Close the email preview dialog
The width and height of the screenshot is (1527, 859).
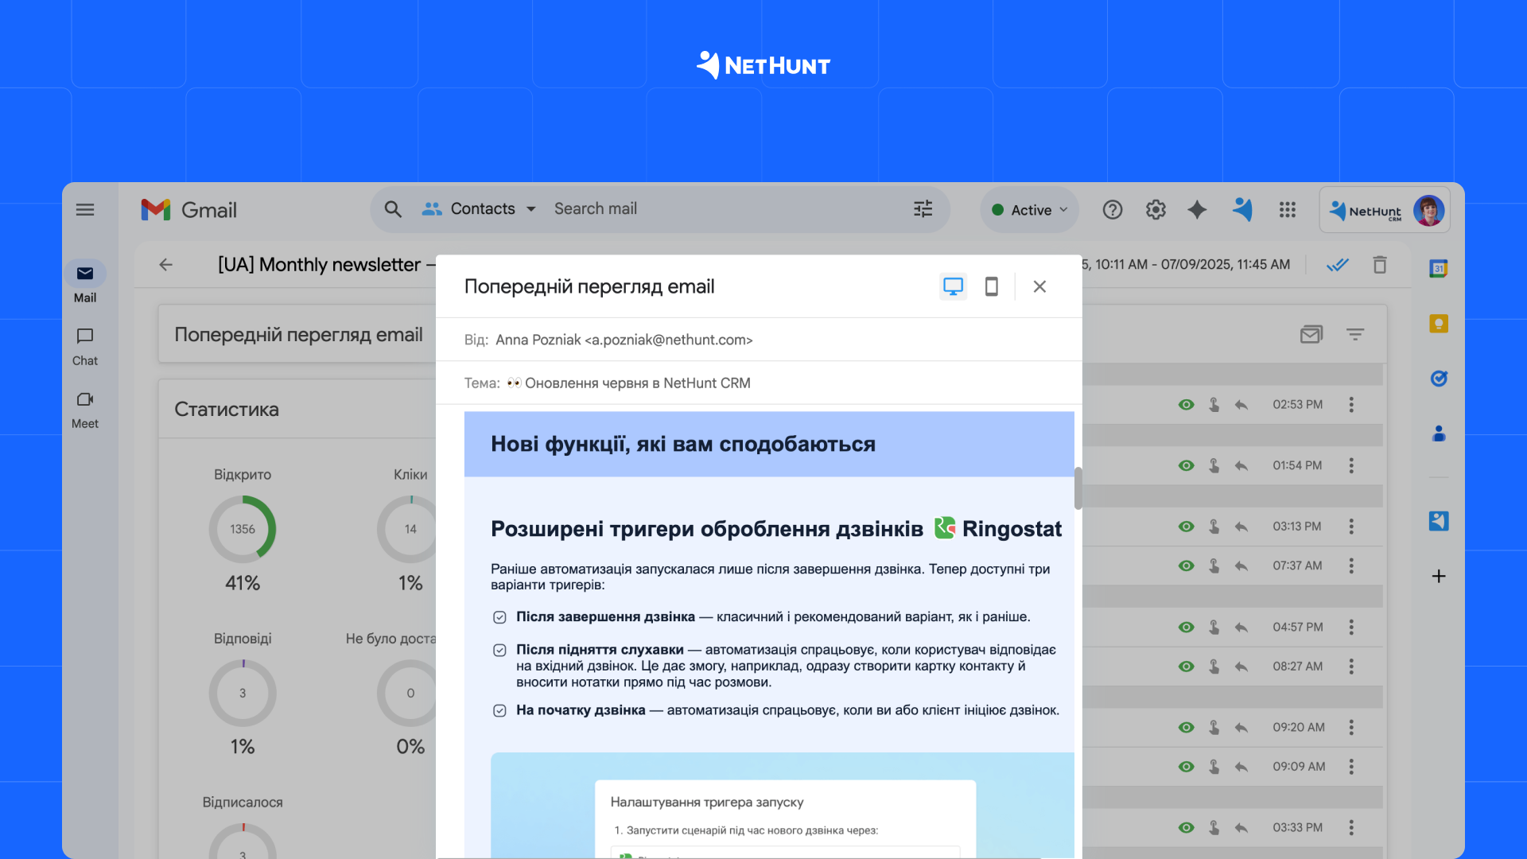tap(1039, 286)
